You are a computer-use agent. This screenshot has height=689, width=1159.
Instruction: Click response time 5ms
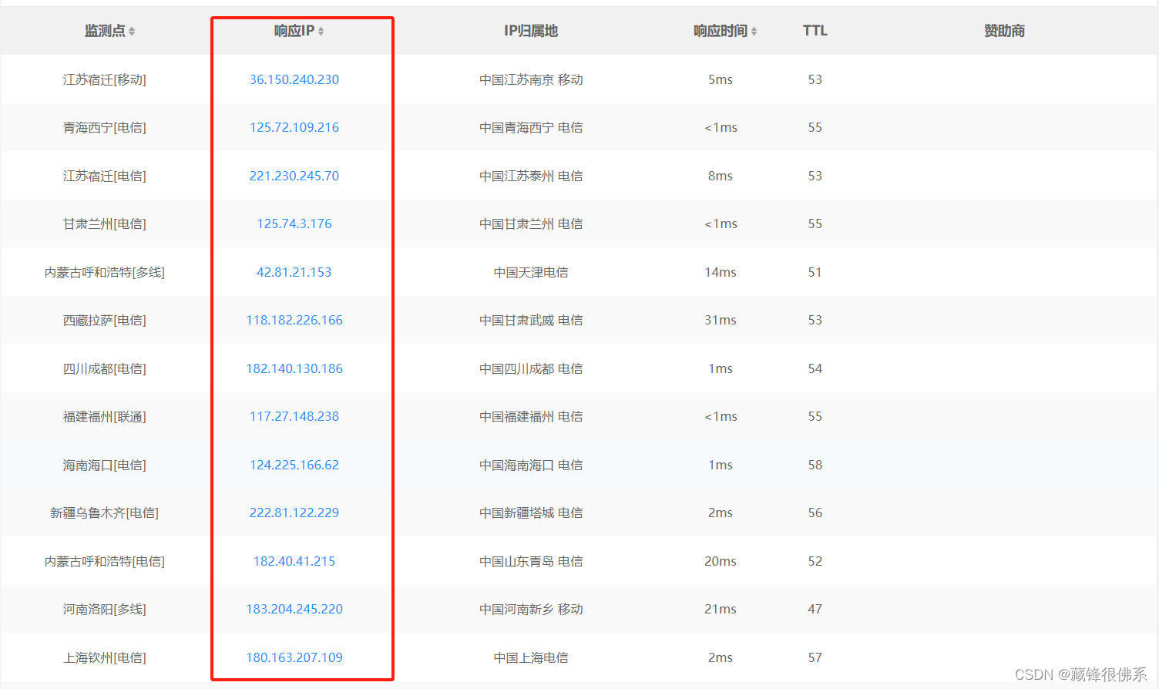(x=721, y=79)
